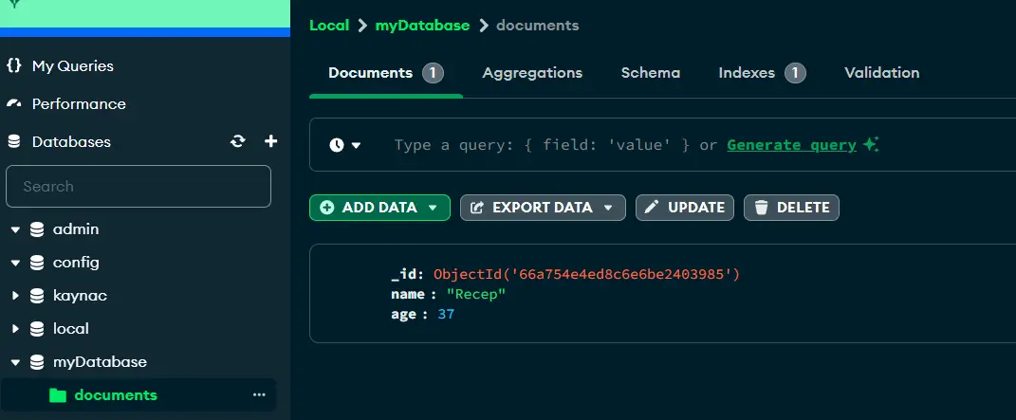Expand the kaynac database
The width and height of the screenshot is (1016, 420).
coord(15,296)
